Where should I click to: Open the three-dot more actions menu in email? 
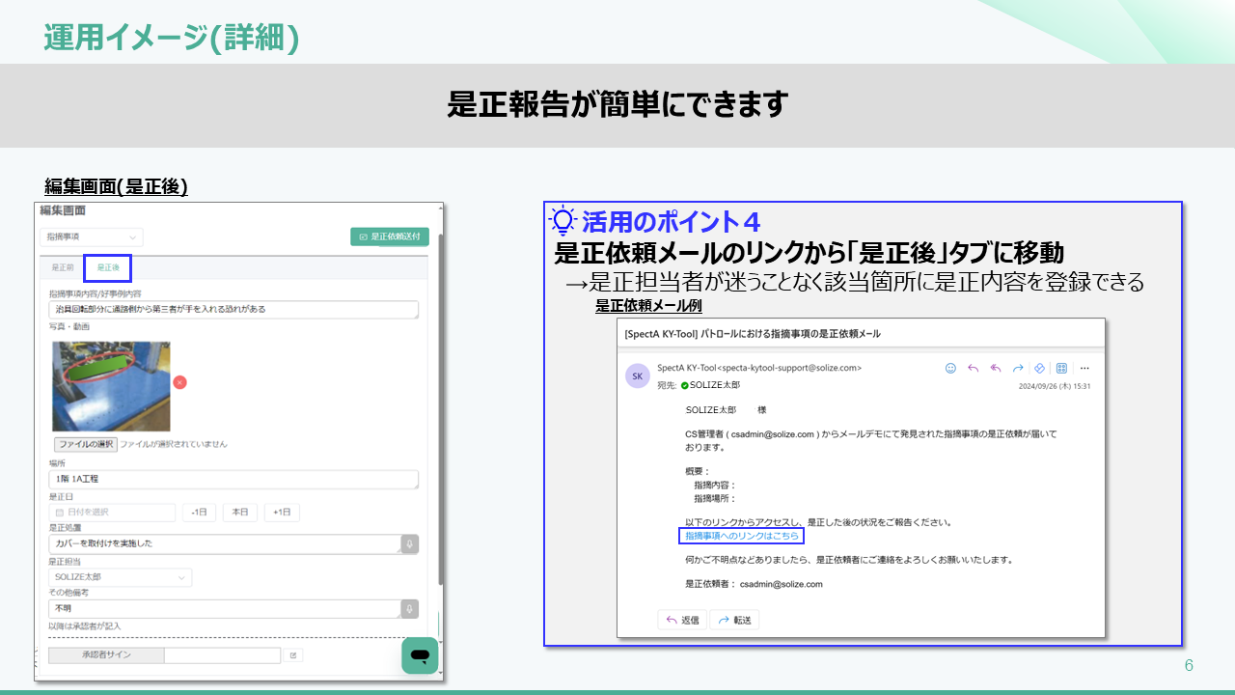coord(1084,368)
